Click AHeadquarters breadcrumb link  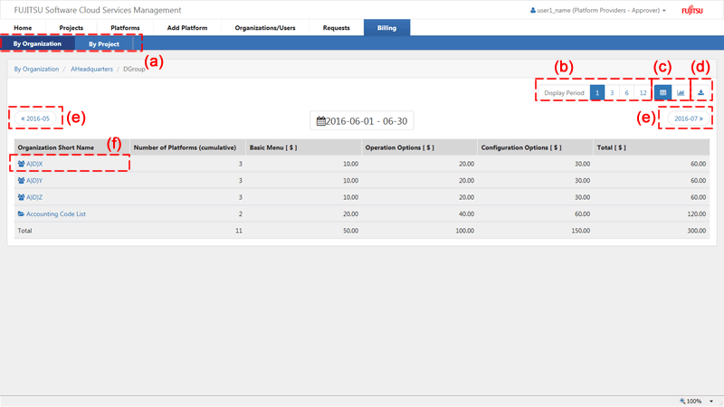[91, 69]
